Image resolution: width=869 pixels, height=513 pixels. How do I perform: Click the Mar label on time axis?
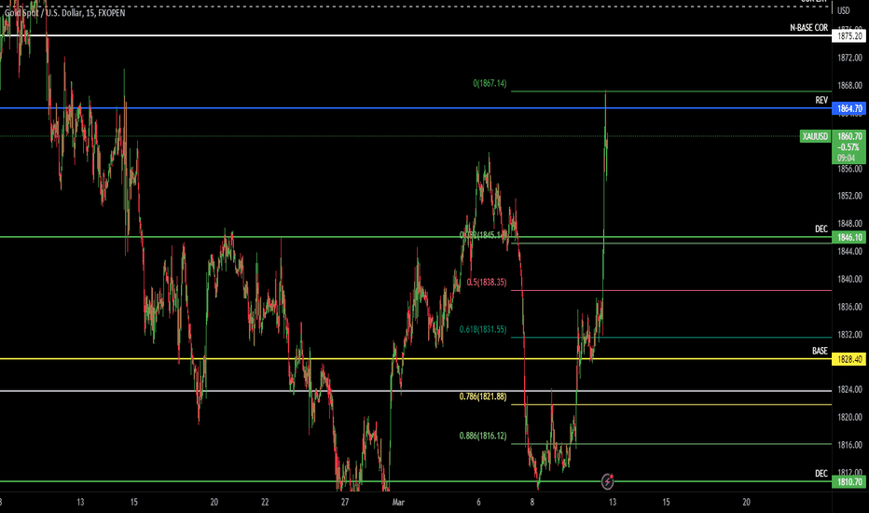tap(398, 503)
